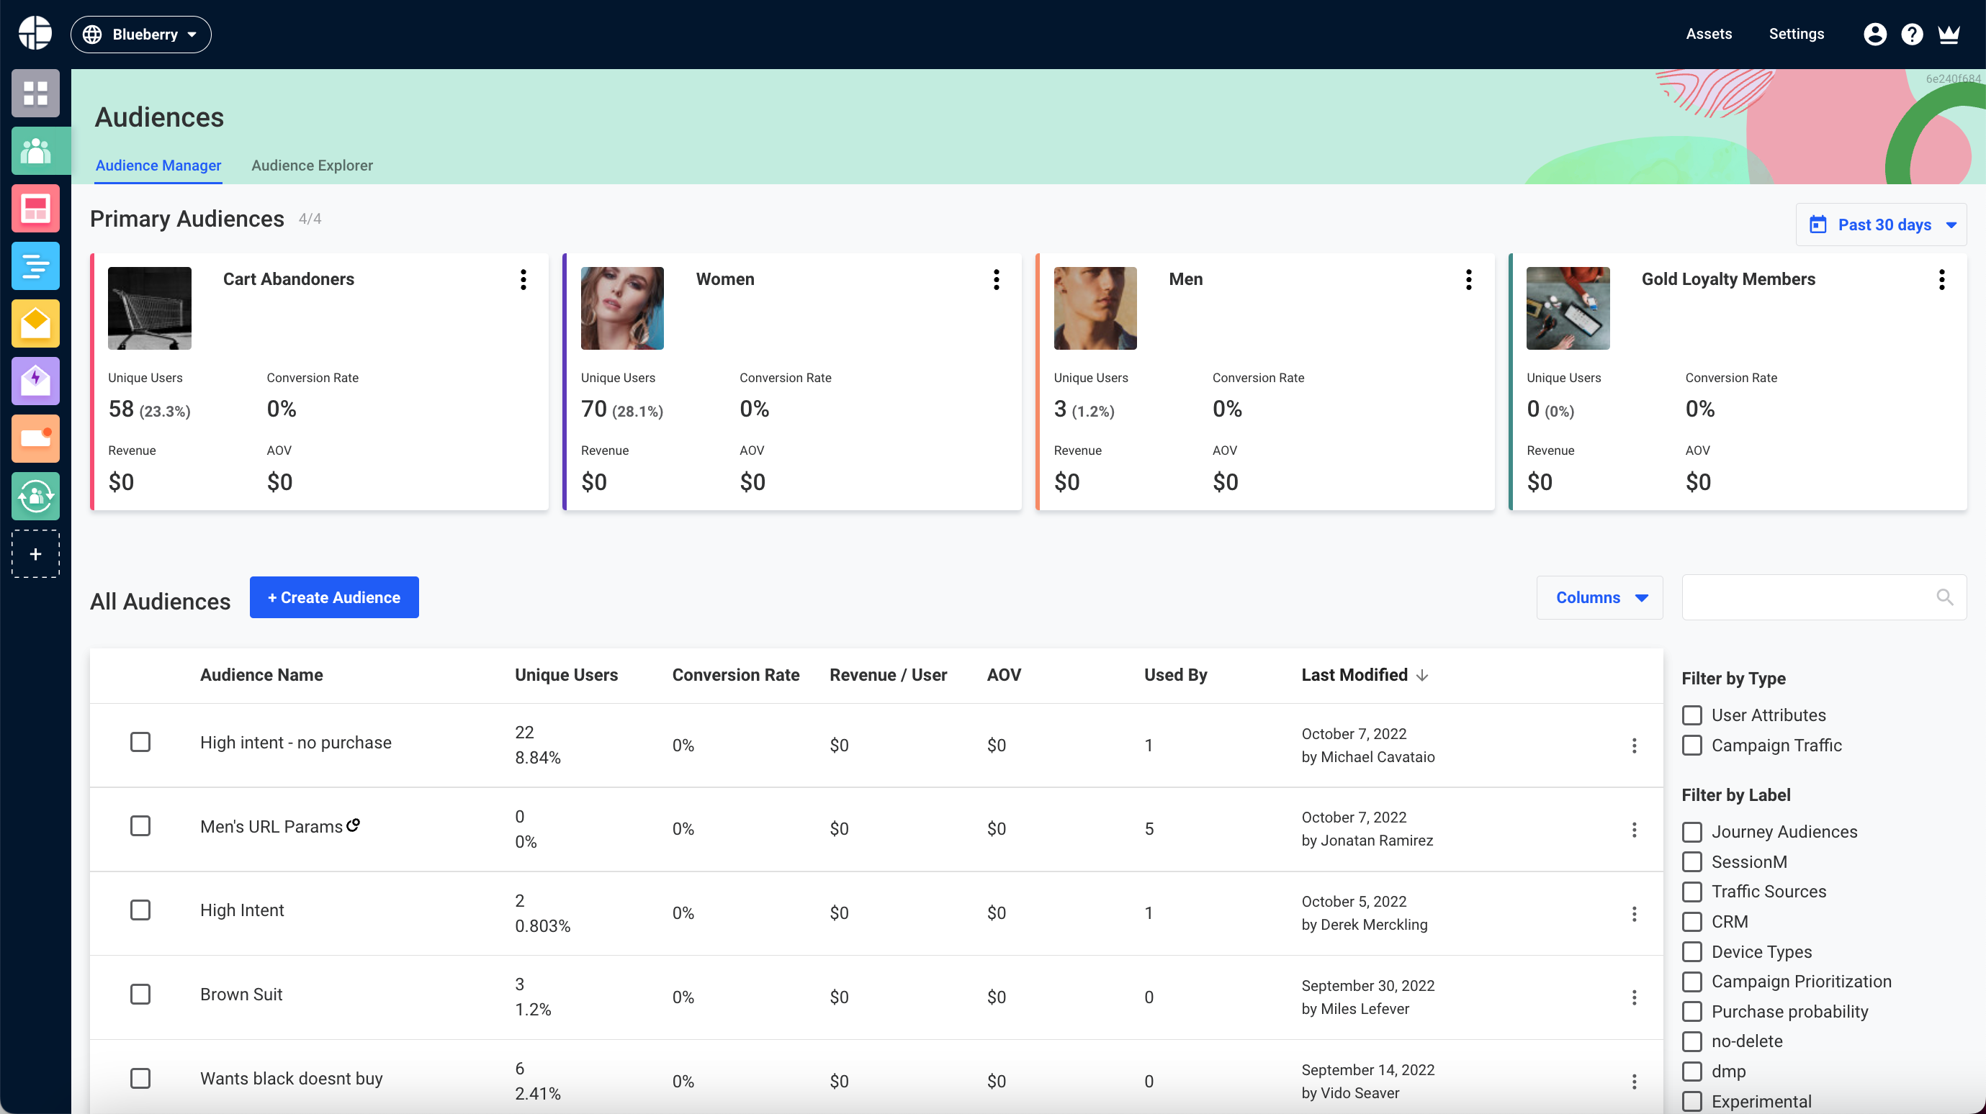This screenshot has height=1114, width=1986.
Task: Open Gold Loyalty Members card options menu
Action: coord(1942,279)
